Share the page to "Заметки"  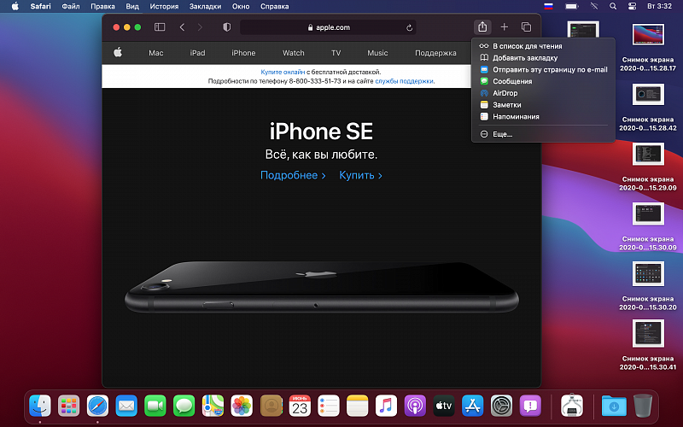pyautogui.click(x=543, y=104)
